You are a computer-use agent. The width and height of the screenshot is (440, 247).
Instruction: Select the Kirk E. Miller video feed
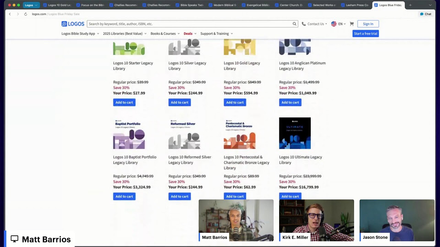[x=317, y=220]
